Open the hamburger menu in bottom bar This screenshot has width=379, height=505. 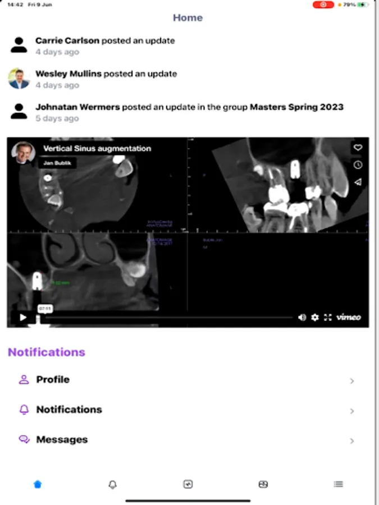coord(338,484)
